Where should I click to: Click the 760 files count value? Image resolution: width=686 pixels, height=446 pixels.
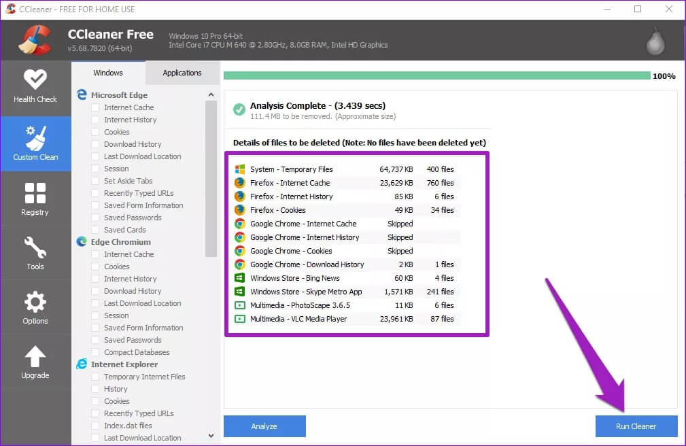tap(440, 182)
